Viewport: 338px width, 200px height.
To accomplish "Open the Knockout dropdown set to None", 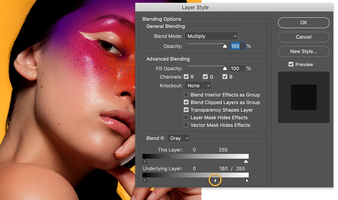I will (x=198, y=86).
